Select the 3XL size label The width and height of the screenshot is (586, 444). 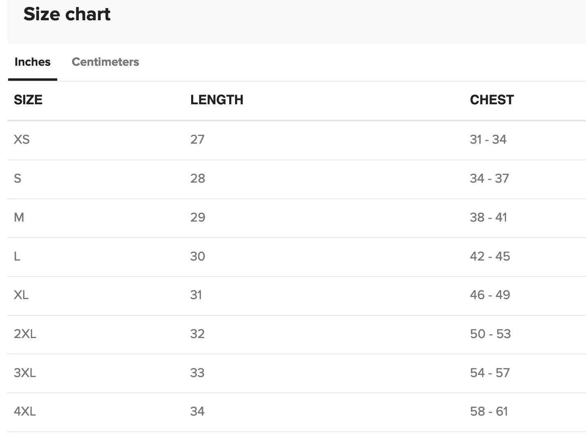click(25, 373)
